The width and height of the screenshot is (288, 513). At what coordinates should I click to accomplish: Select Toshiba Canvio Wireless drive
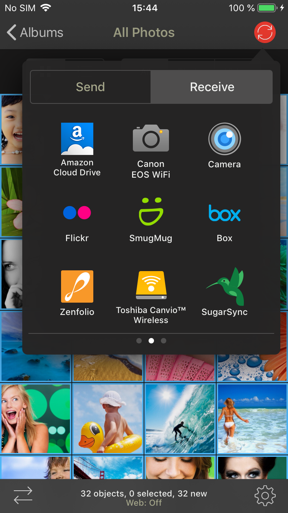pos(151,298)
